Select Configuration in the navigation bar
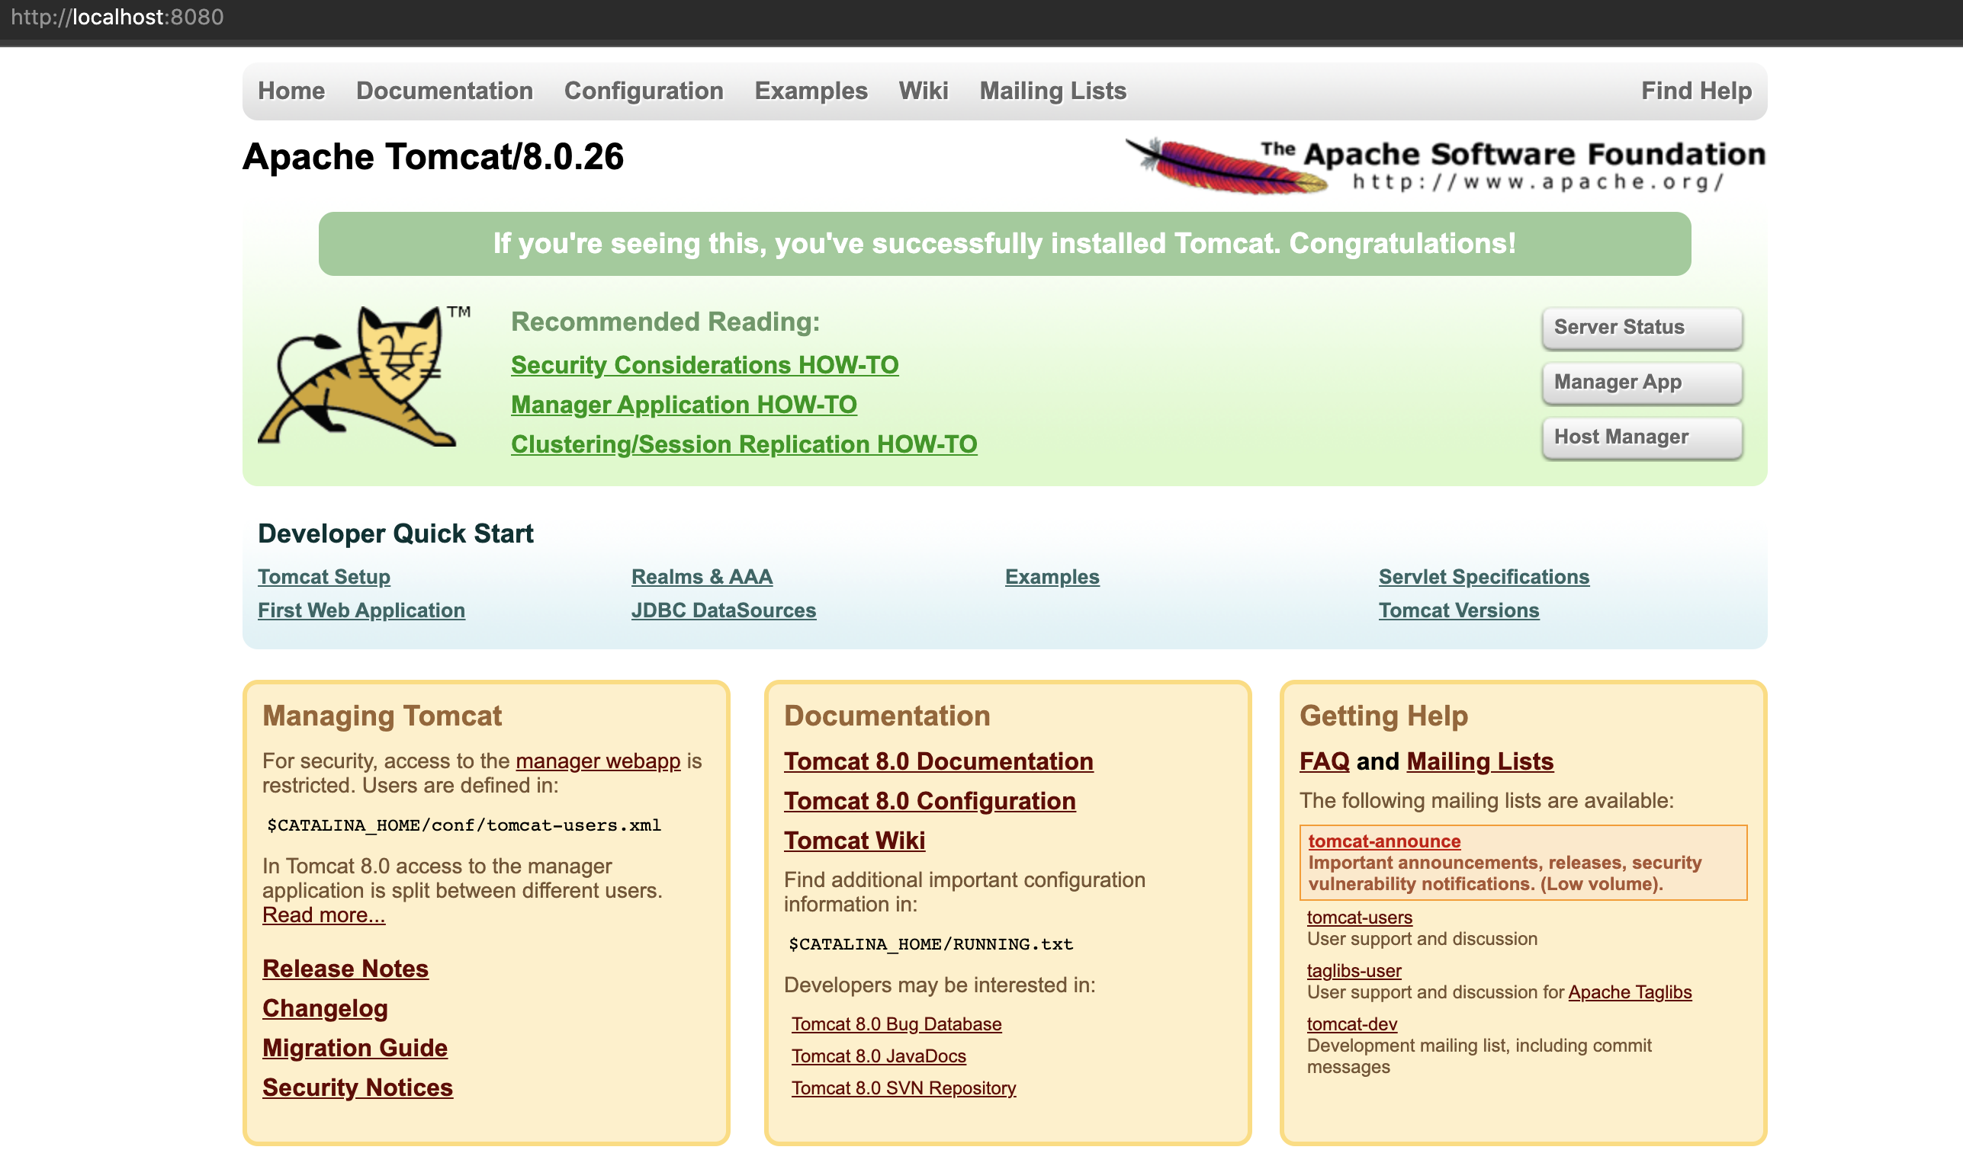 coord(643,91)
